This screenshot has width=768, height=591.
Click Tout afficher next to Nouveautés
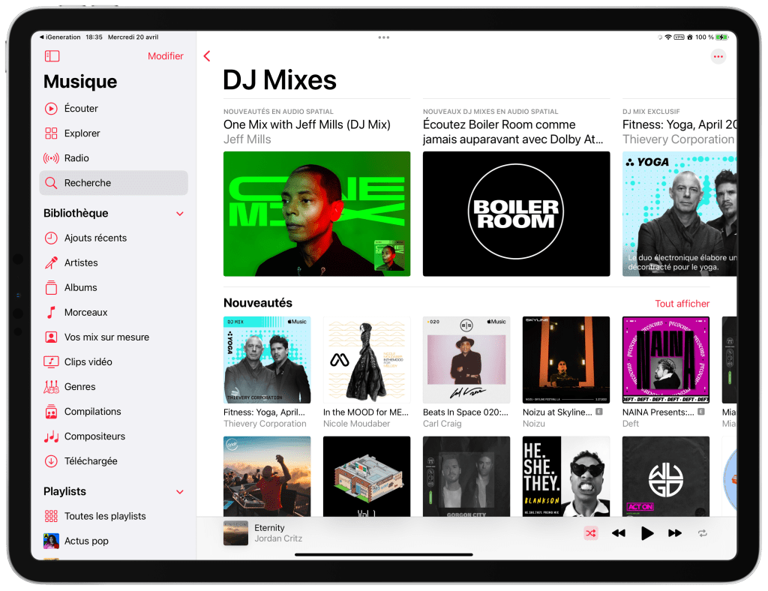[x=682, y=304]
